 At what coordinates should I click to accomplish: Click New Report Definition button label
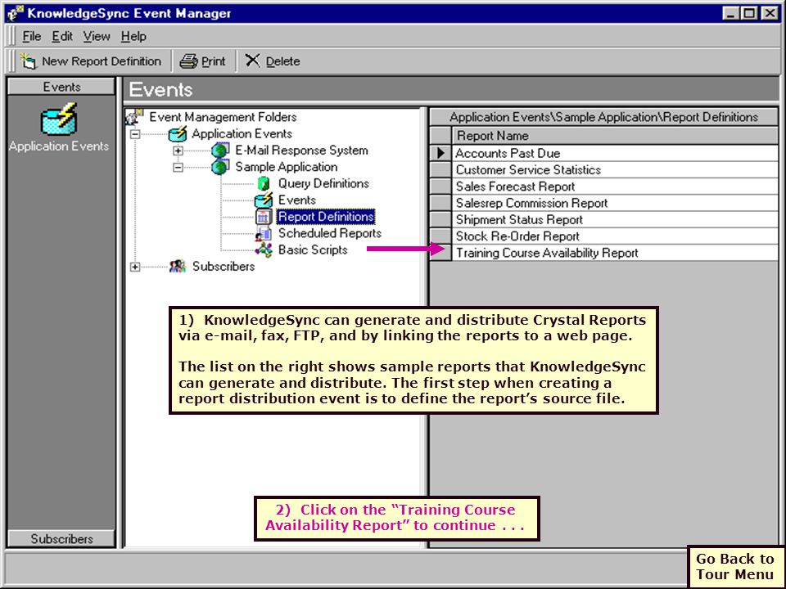[102, 61]
